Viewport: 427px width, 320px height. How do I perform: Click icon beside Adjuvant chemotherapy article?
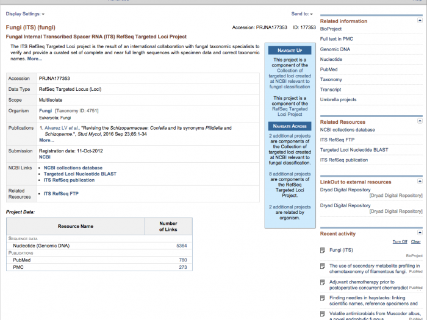323,282
